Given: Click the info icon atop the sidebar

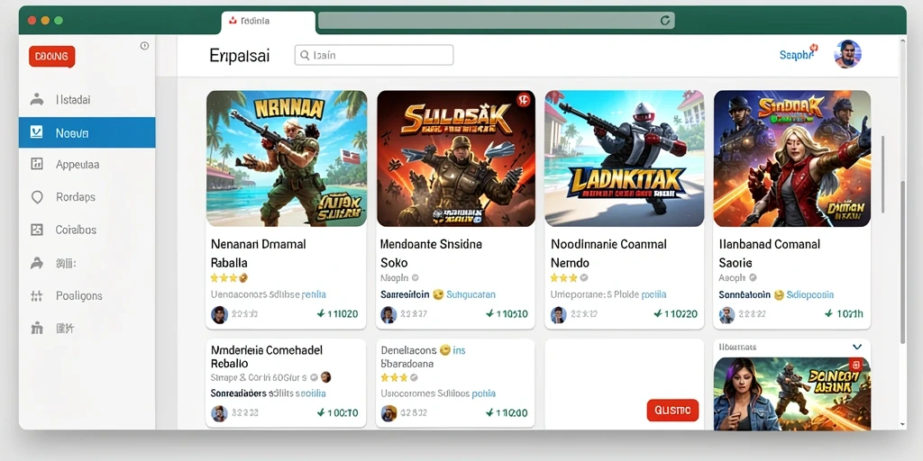Looking at the screenshot, I should click(x=144, y=46).
